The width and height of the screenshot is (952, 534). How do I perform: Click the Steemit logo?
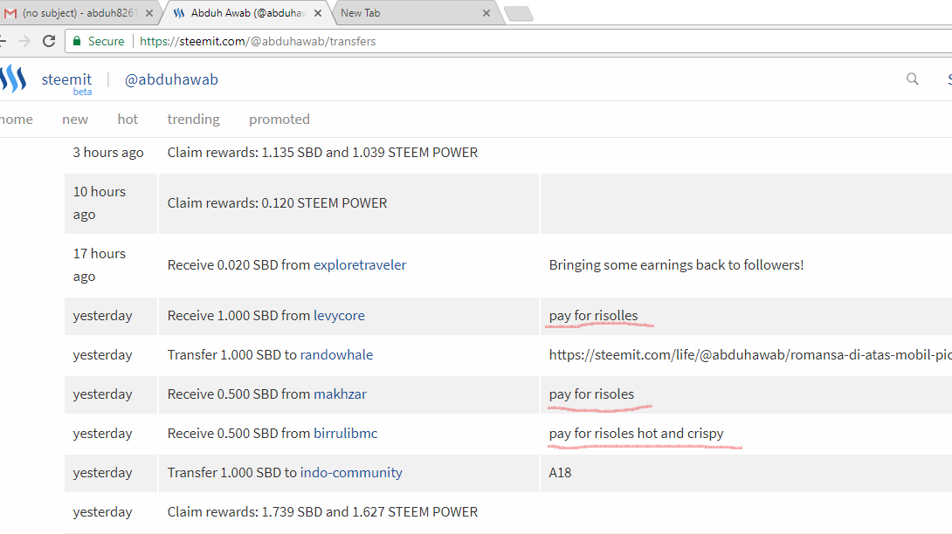pyautogui.click(x=13, y=79)
